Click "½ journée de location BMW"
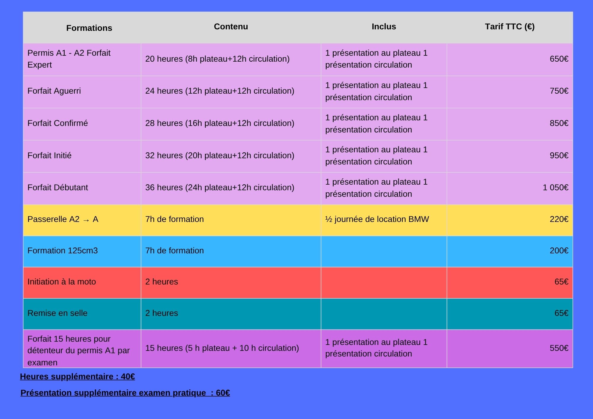 tap(377, 219)
